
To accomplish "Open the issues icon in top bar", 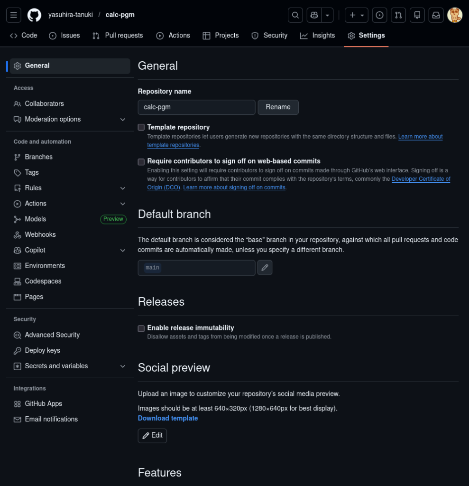I will [379, 15].
